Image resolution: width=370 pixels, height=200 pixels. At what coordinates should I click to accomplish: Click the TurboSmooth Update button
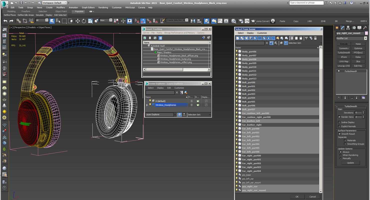[350, 163]
